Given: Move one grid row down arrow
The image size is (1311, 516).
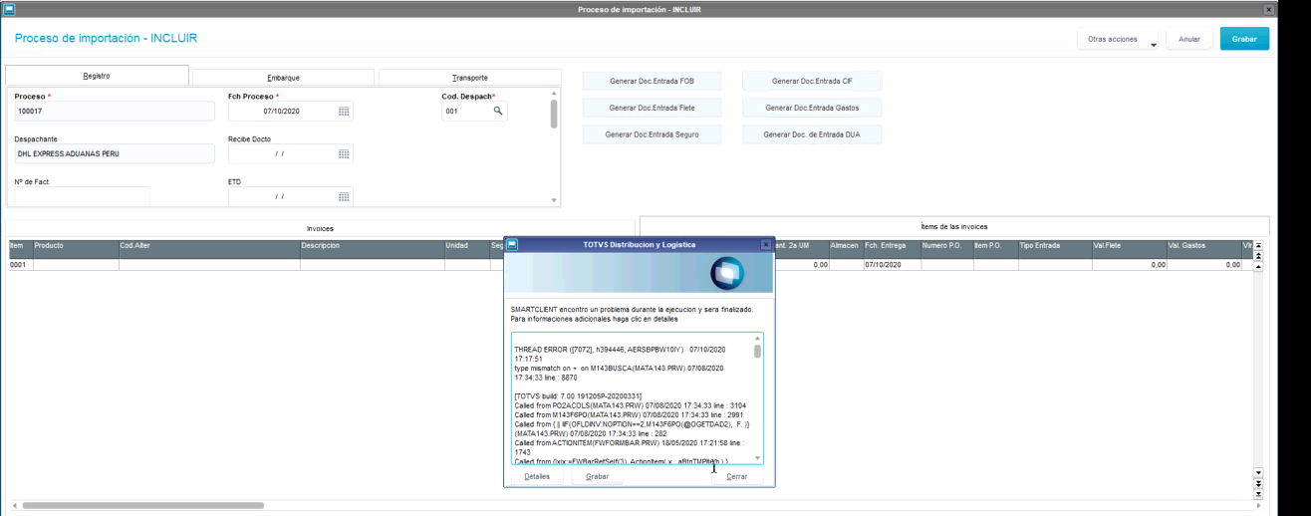Looking at the screenshot, I should click(1258, 472).
